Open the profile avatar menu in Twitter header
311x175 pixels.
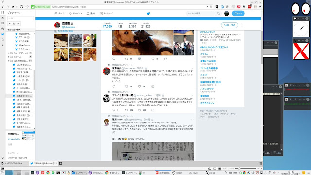[x=226, y=13]
